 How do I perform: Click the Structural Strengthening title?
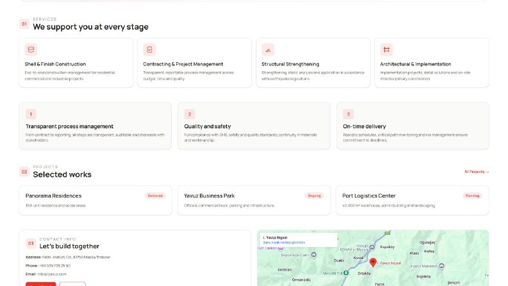pos(290,64)
